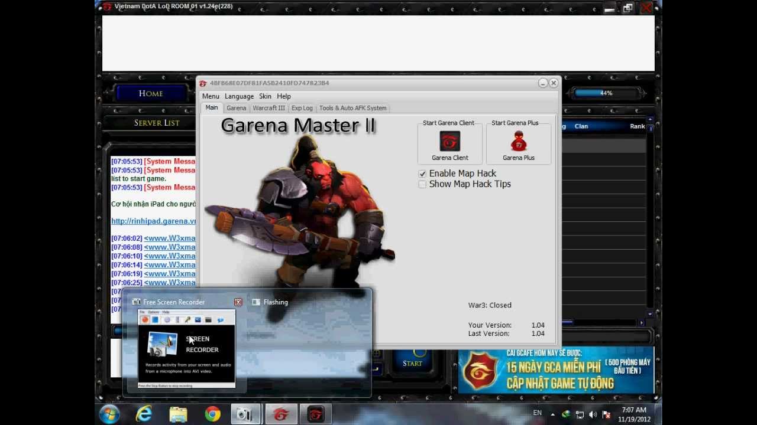This screenshot has width=757, height=425.
Task: Open the Skin menu
Action: tap(265, 96)
